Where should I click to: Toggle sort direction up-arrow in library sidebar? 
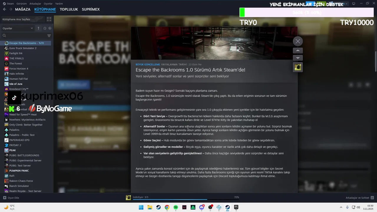click(x=38, y=28)
